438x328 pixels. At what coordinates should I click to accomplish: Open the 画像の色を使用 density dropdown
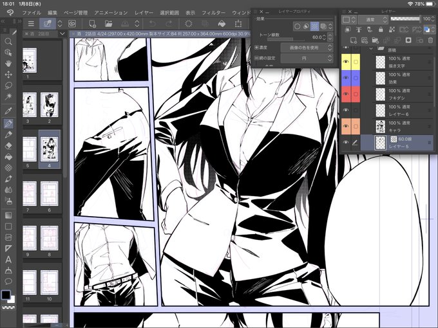[307, 48]
